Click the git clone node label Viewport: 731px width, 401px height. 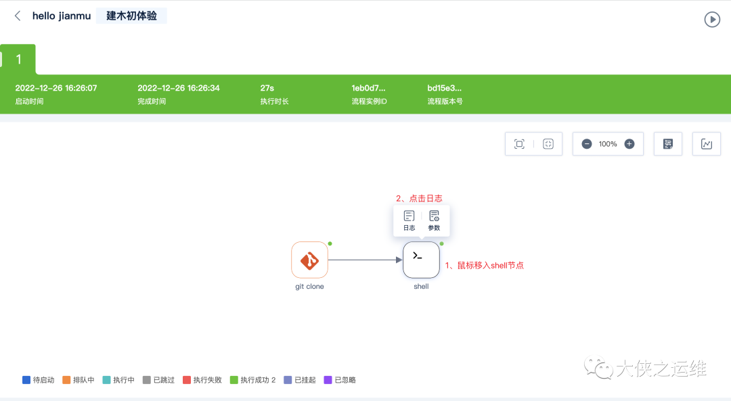tap(309, 287)
